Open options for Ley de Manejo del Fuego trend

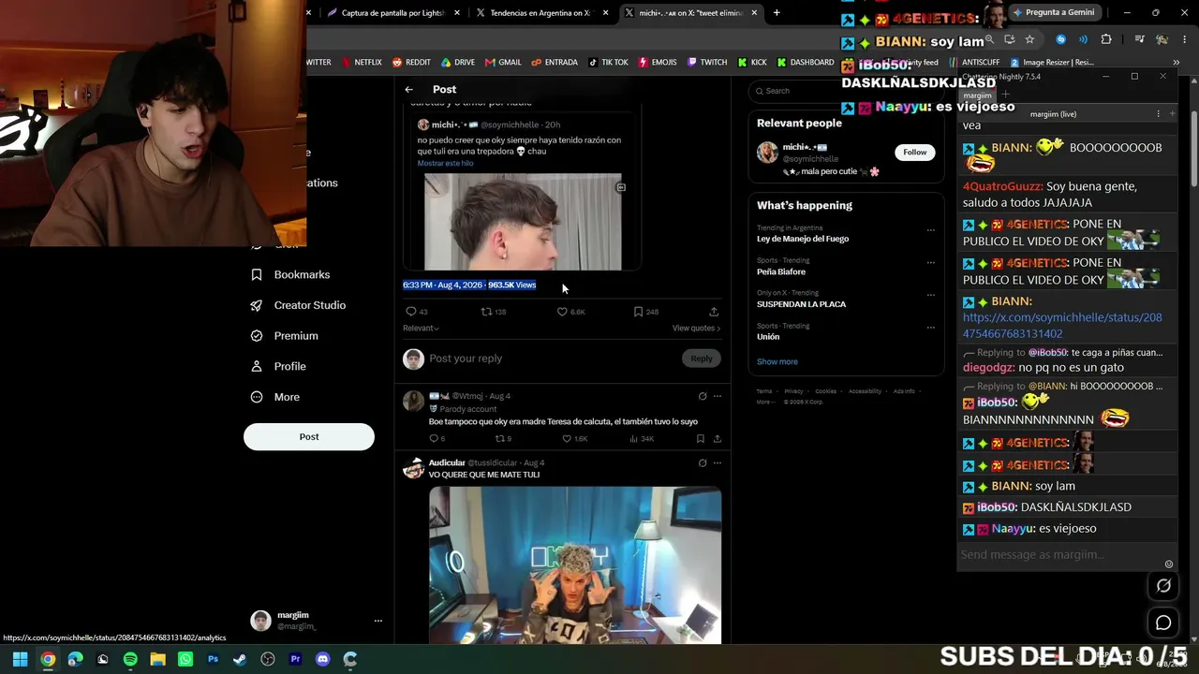coord(930,229)
